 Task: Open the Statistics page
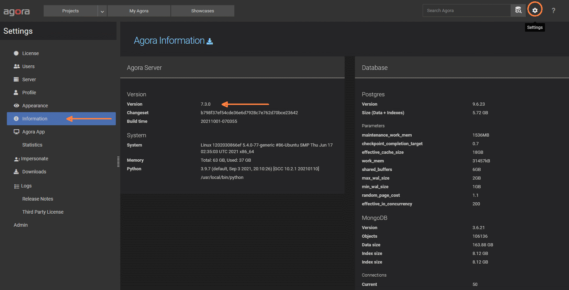pos(32,145)
